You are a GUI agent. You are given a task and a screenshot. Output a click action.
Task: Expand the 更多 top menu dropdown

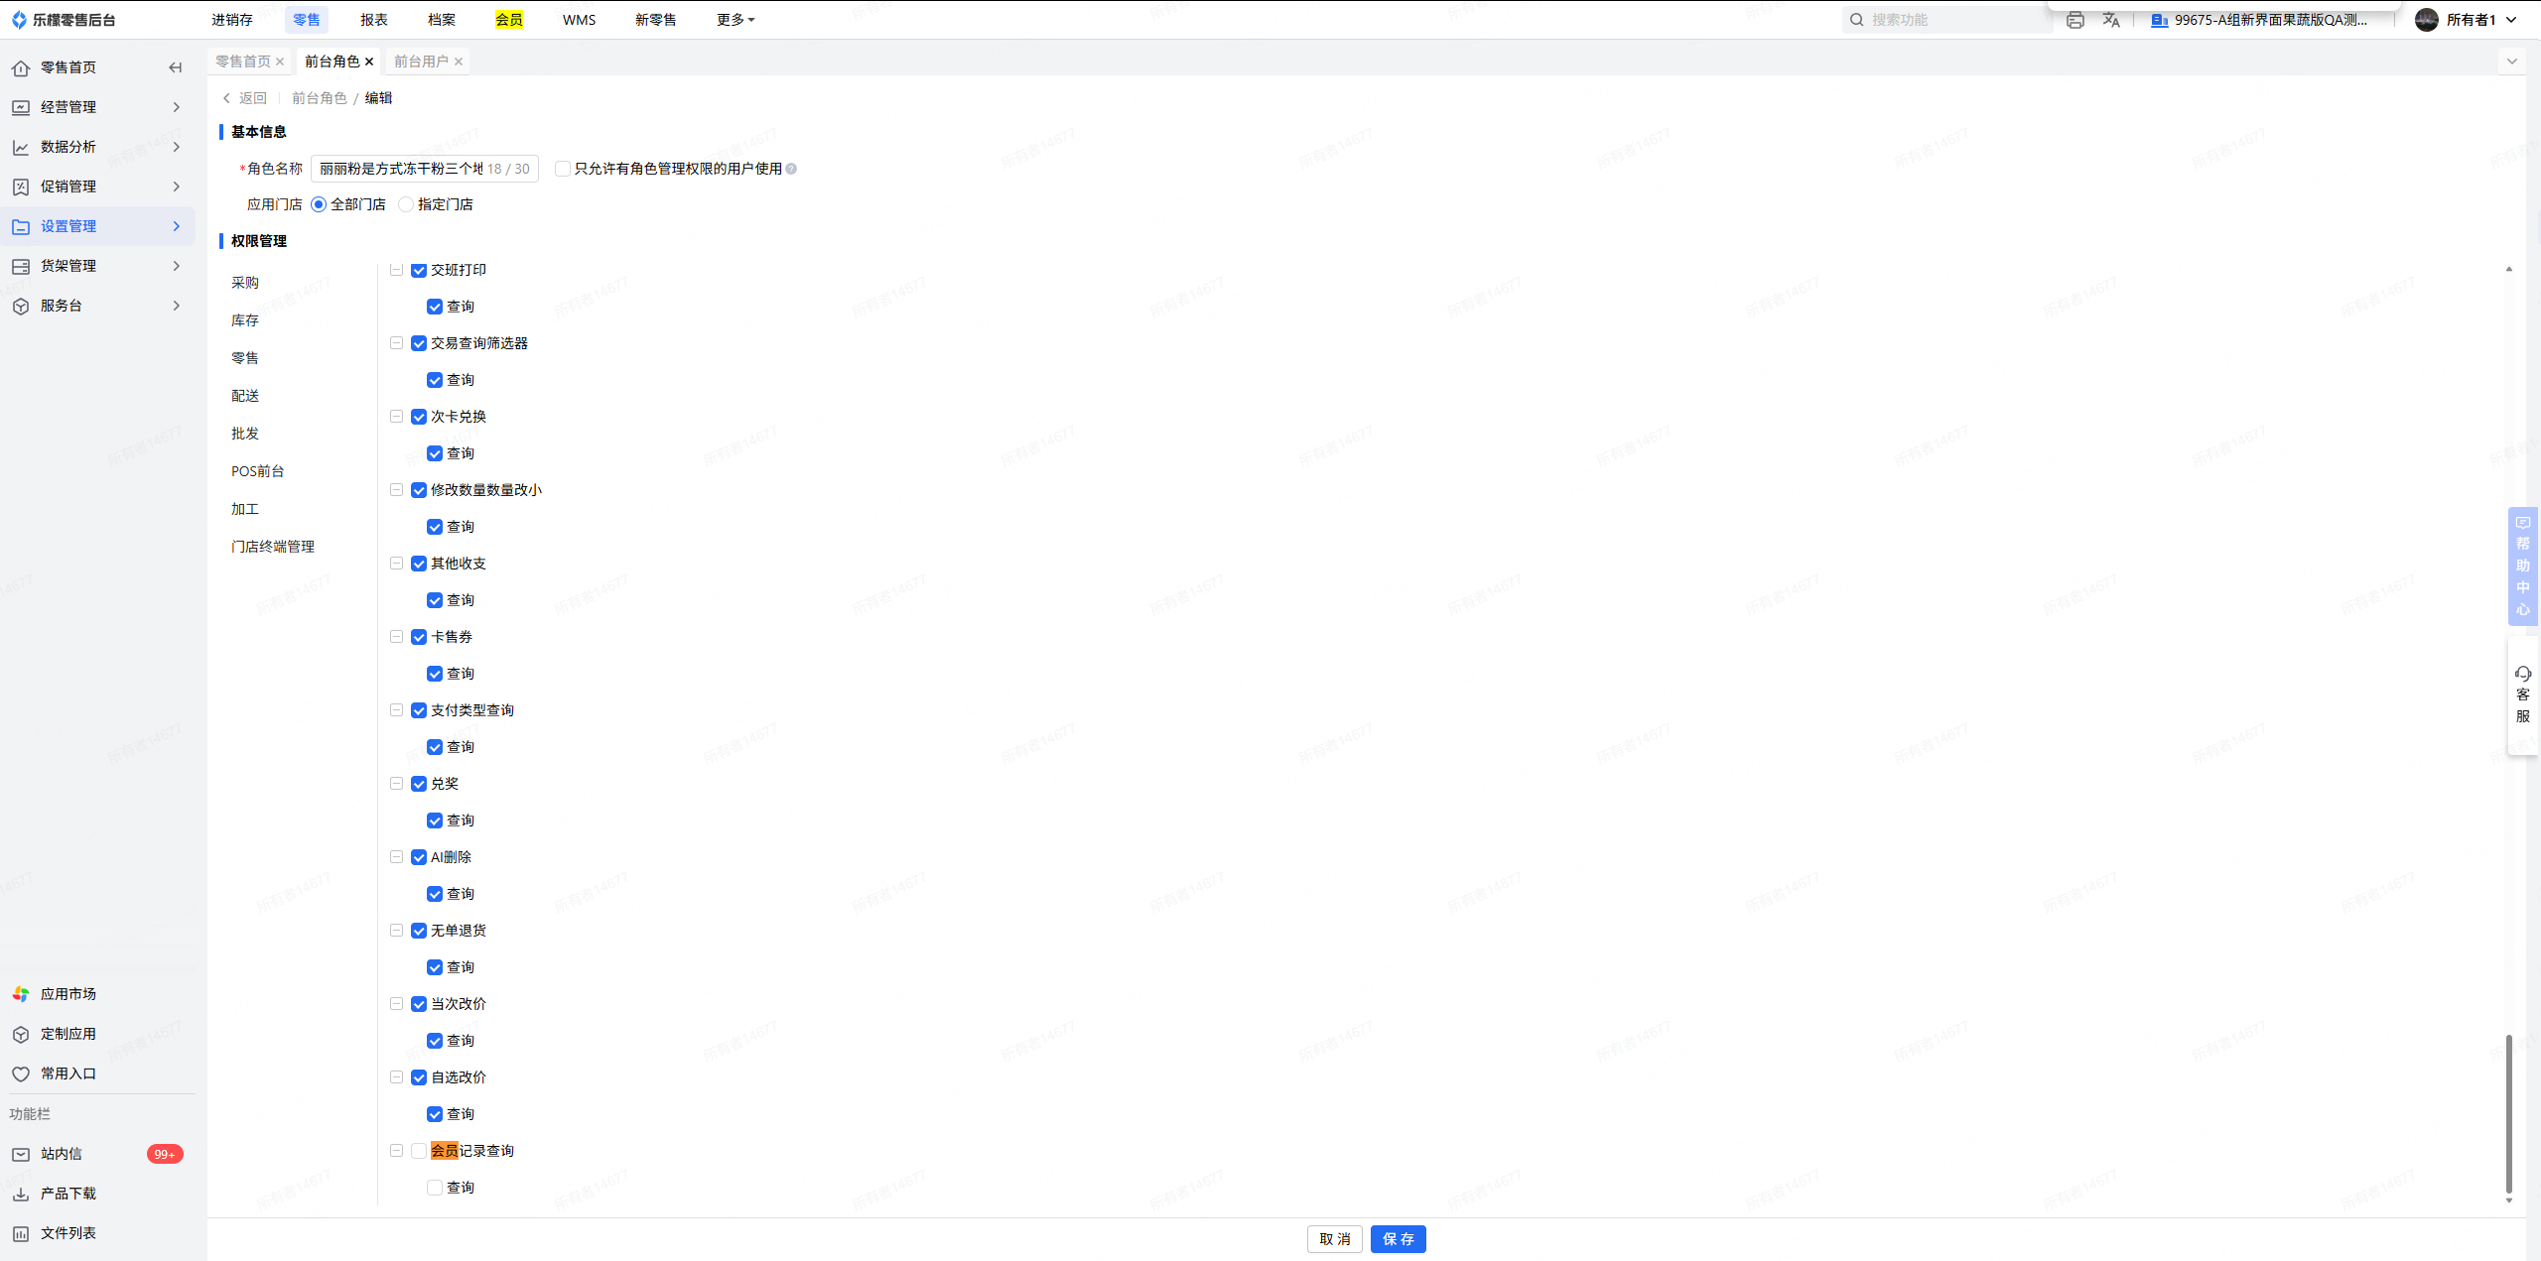tap(736, 20)
